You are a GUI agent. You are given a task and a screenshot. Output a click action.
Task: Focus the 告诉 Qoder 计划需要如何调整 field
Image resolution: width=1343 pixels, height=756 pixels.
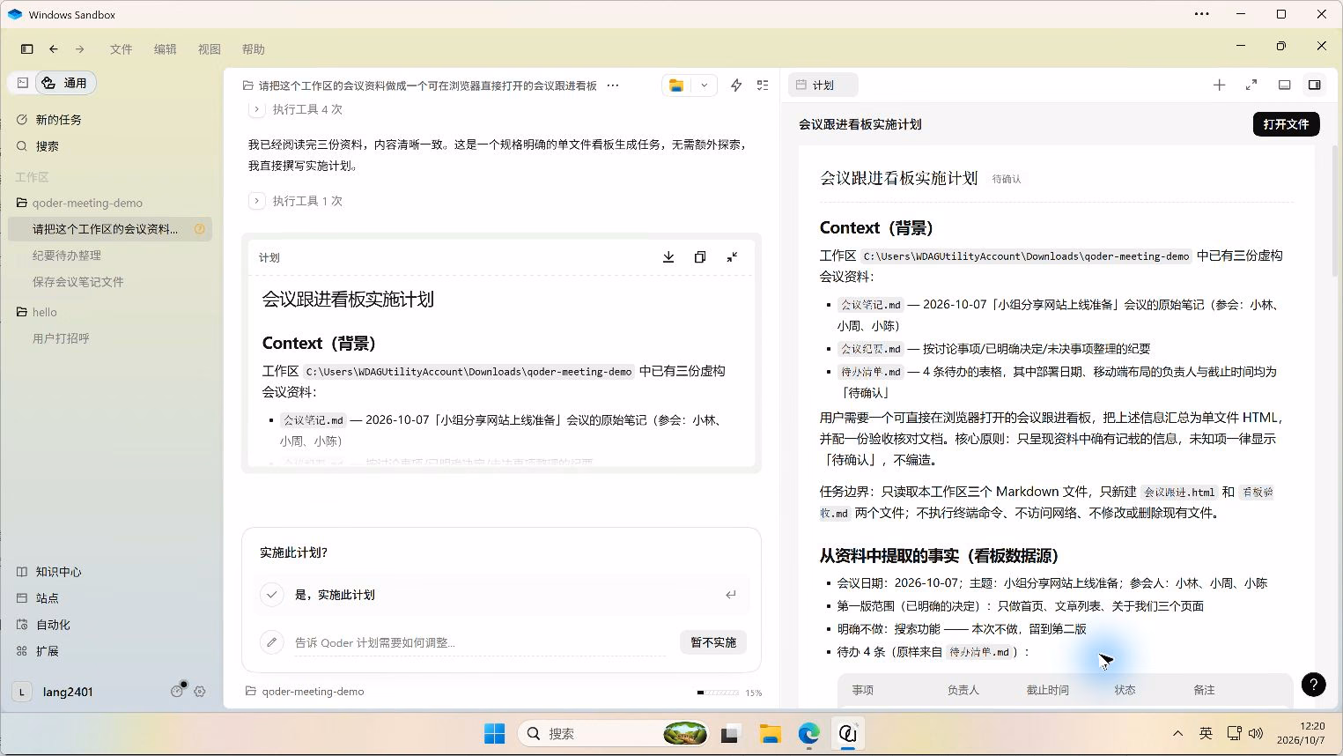coord(480,643)
